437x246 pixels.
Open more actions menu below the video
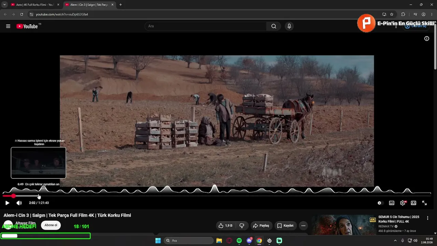point(303,225)
